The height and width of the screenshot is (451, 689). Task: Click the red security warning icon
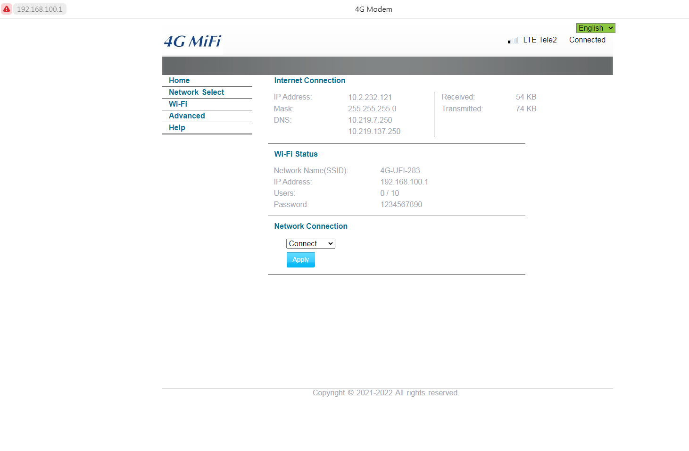pyautogui.click(x=7, y=9)
